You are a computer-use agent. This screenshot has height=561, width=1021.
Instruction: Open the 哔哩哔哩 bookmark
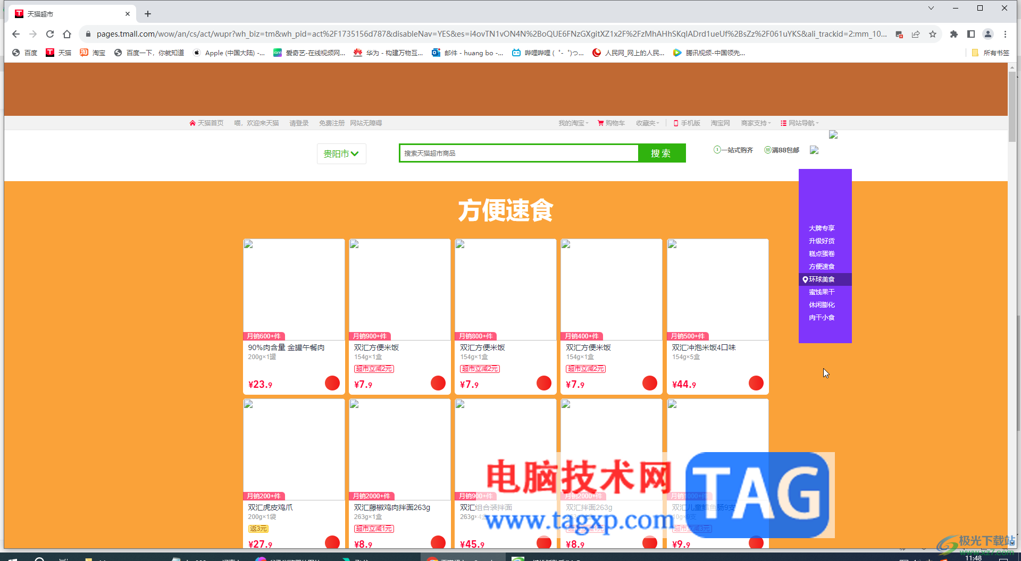[x=548, y=53]
